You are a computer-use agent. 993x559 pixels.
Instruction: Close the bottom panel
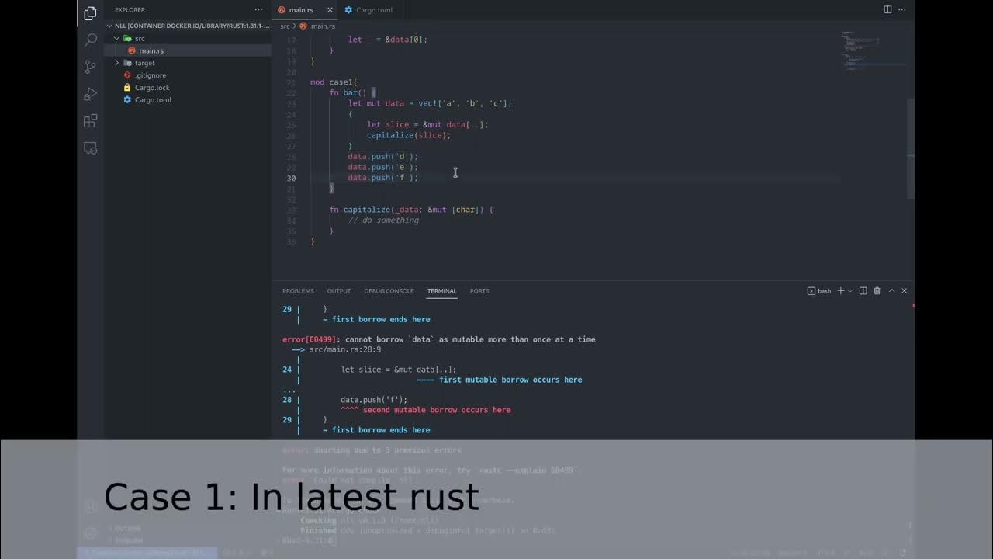(904, 291)
